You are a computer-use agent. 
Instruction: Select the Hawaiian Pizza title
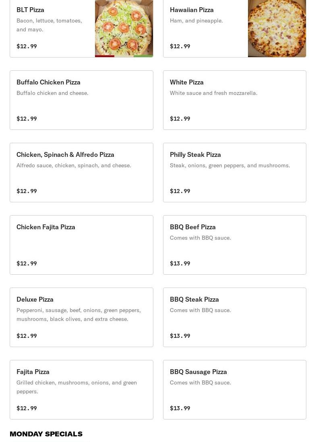click(x=192, y=10)
